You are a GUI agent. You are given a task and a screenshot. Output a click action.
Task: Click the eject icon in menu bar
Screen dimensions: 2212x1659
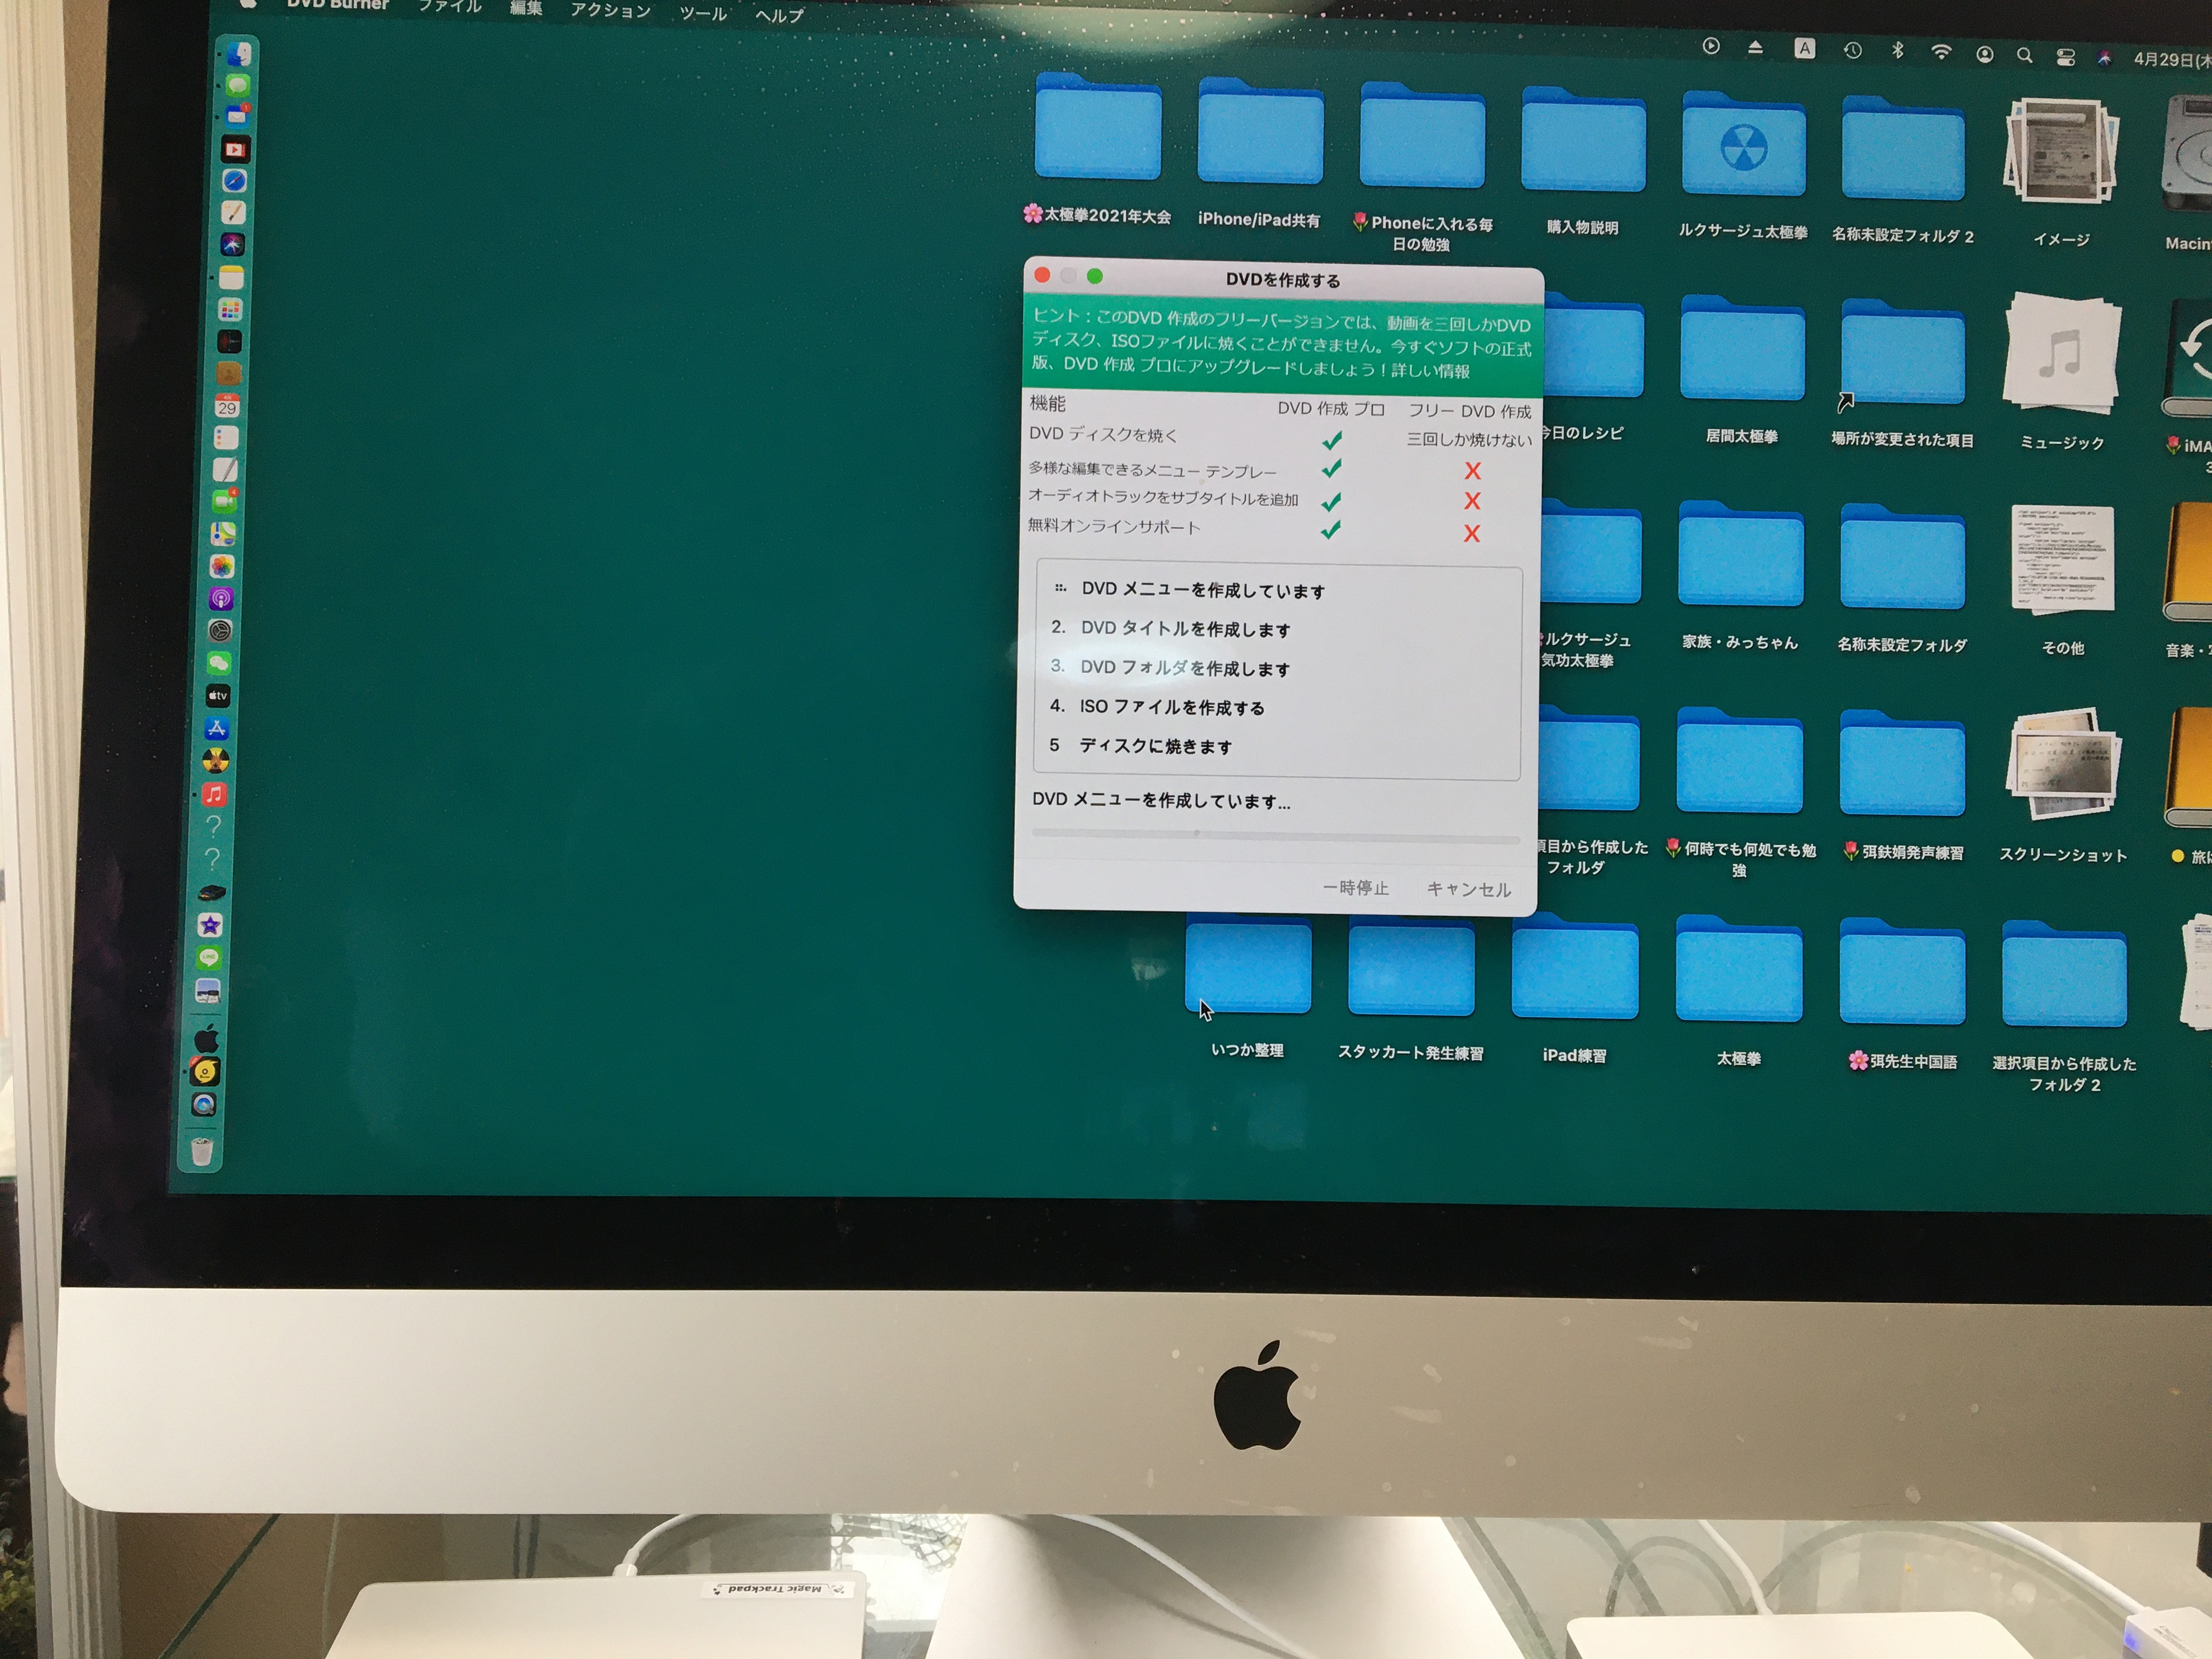point(1755,47)
